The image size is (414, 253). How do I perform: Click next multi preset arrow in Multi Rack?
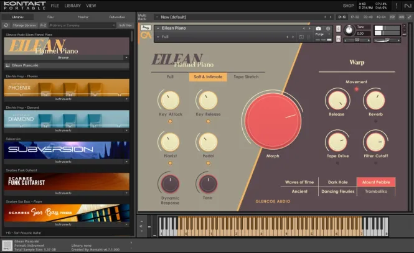331,17
